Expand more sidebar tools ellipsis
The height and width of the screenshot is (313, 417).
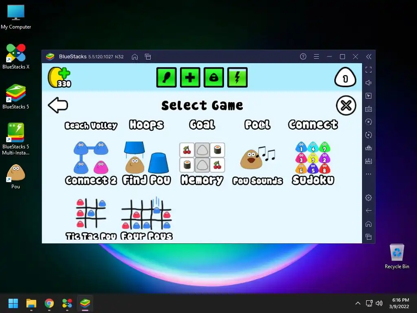click(369, 174)
